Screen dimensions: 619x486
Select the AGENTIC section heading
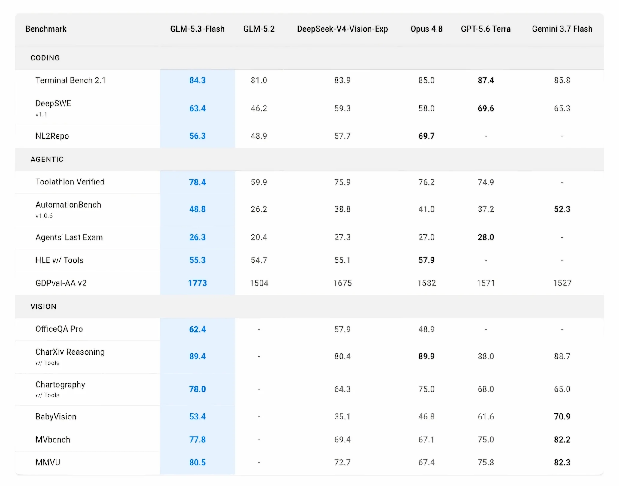click(47, 159)
